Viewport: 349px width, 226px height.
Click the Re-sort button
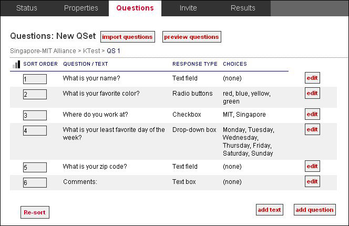(x=35, y=212)
